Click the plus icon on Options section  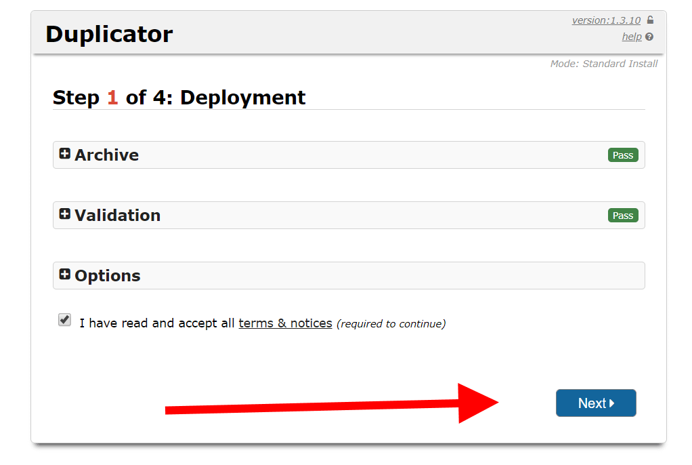pos(65,274)
